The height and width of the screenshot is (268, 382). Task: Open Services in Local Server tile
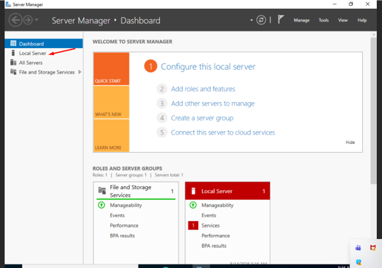[x=211, y=226]
